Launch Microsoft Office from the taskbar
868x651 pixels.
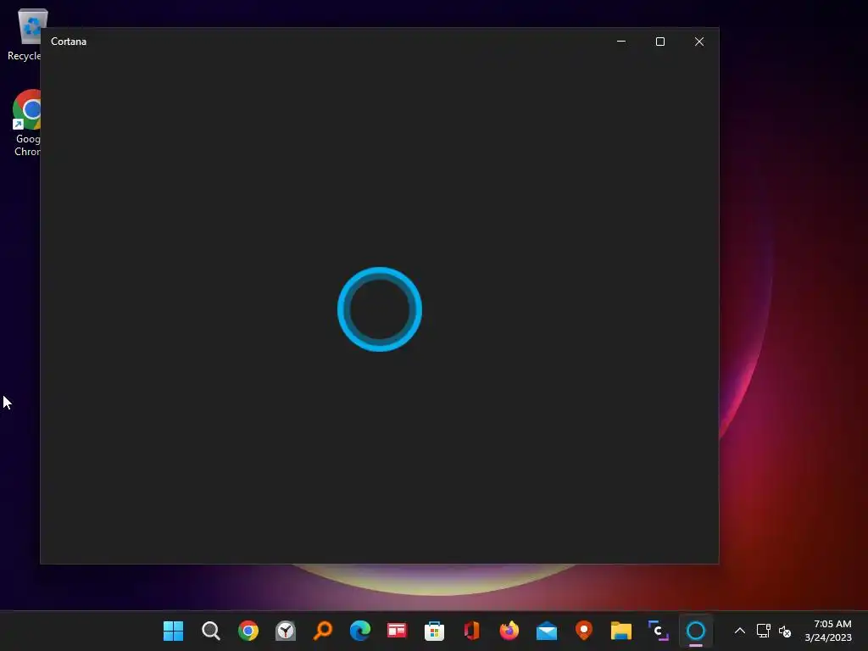(x=471, y=631)
